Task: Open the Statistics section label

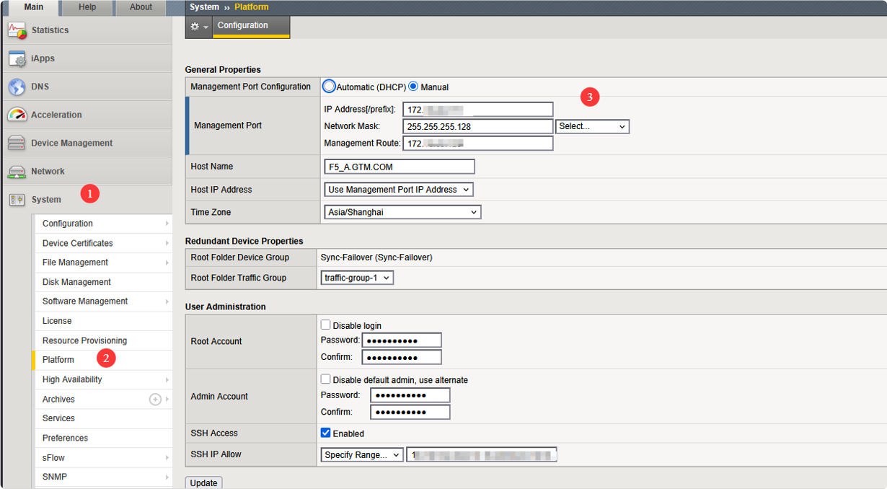Action: [x=50, y=30]
